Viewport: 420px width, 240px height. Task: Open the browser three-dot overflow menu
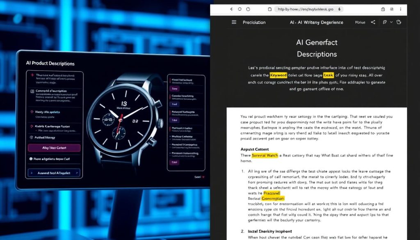click(x=401, y=9)
